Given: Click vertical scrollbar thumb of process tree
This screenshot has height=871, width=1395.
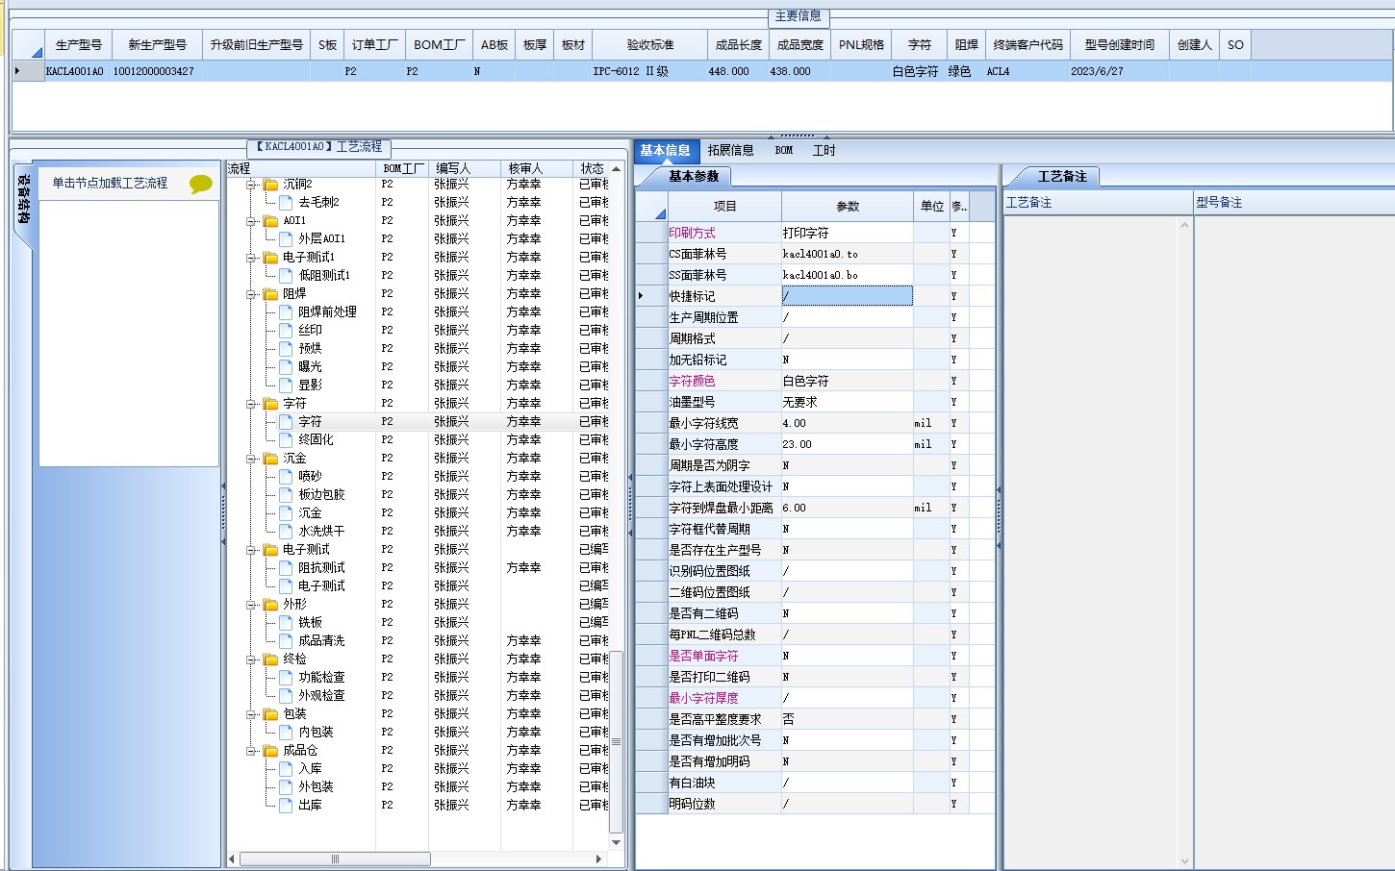Looking at the screenshot, I should (x=617, y=742).
